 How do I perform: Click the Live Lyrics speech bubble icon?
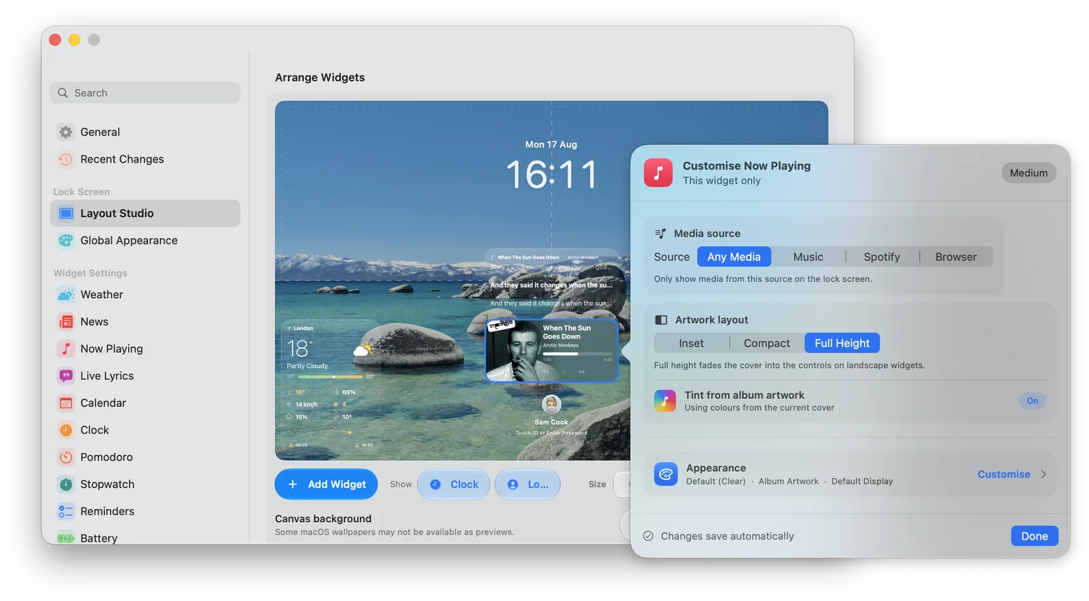coord(65,376)
